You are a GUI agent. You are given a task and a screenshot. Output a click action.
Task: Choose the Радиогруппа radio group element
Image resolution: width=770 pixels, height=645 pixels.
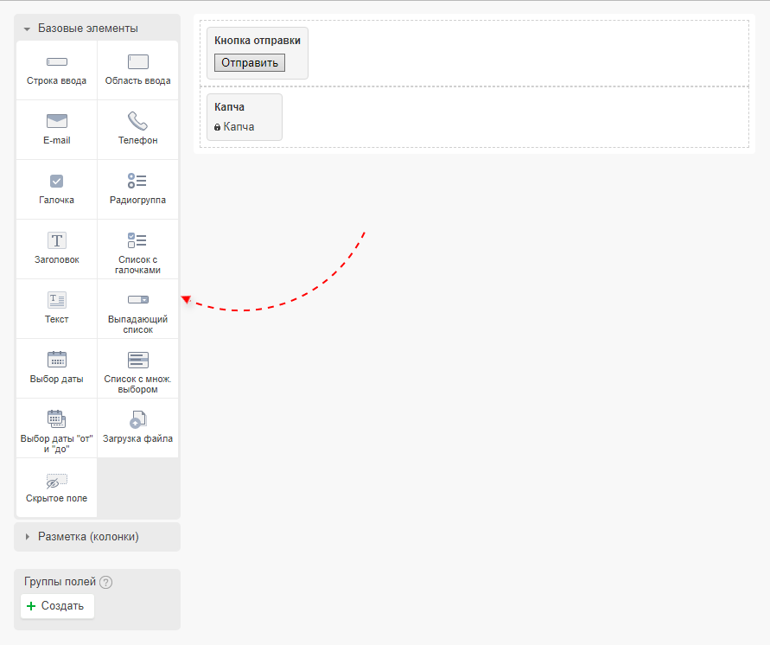pos(138,189)
